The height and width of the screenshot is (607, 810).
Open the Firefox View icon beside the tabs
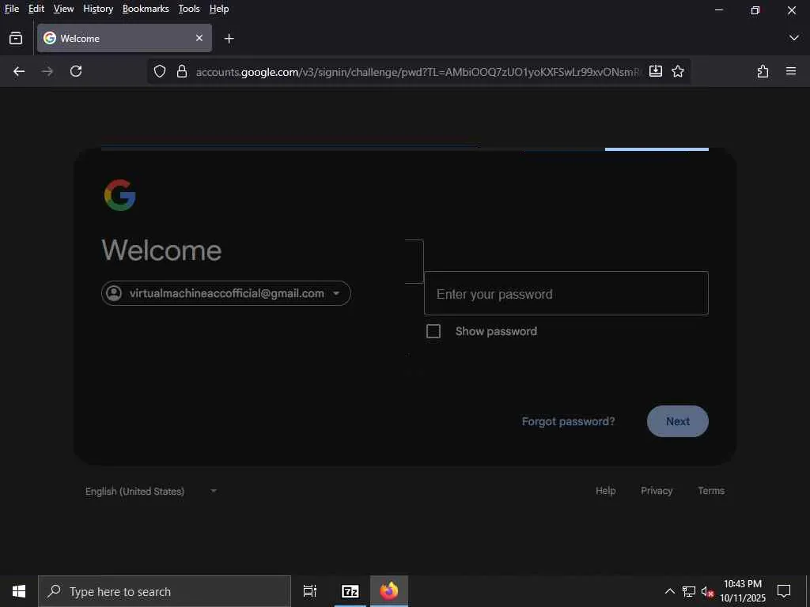16,38
